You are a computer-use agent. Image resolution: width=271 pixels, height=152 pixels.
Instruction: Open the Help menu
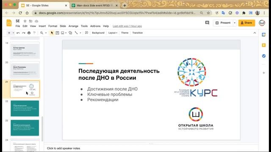(x=106, y=26)
